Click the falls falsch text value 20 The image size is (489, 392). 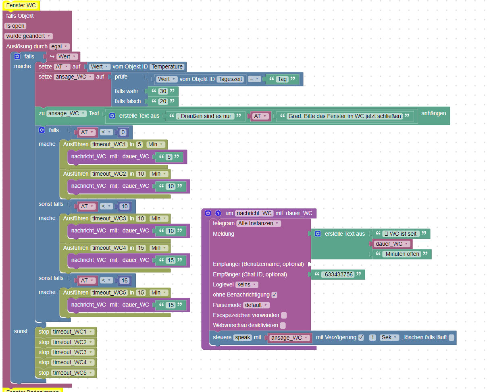(163, 101)
